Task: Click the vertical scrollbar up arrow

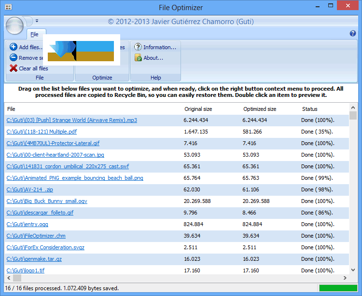Action: point(353,108)
